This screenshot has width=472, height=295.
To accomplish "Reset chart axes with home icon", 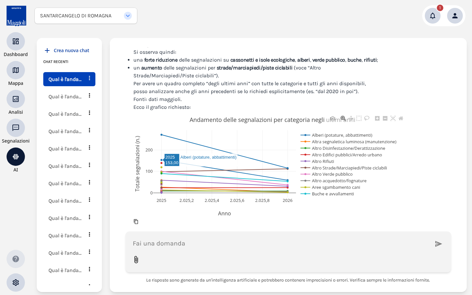I will 401,118.
